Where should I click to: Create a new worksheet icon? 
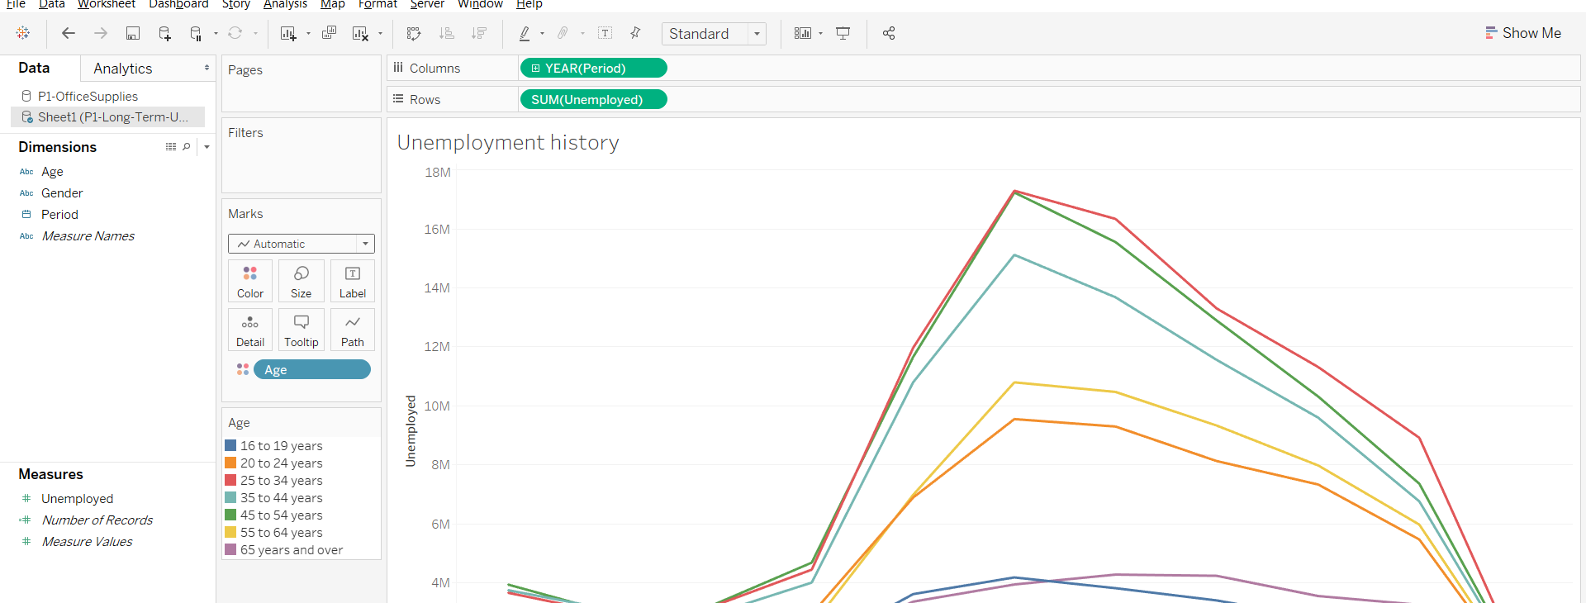[287, 33]
